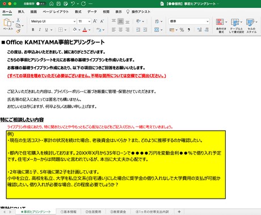Click the Borders icon

click(61, 29)
